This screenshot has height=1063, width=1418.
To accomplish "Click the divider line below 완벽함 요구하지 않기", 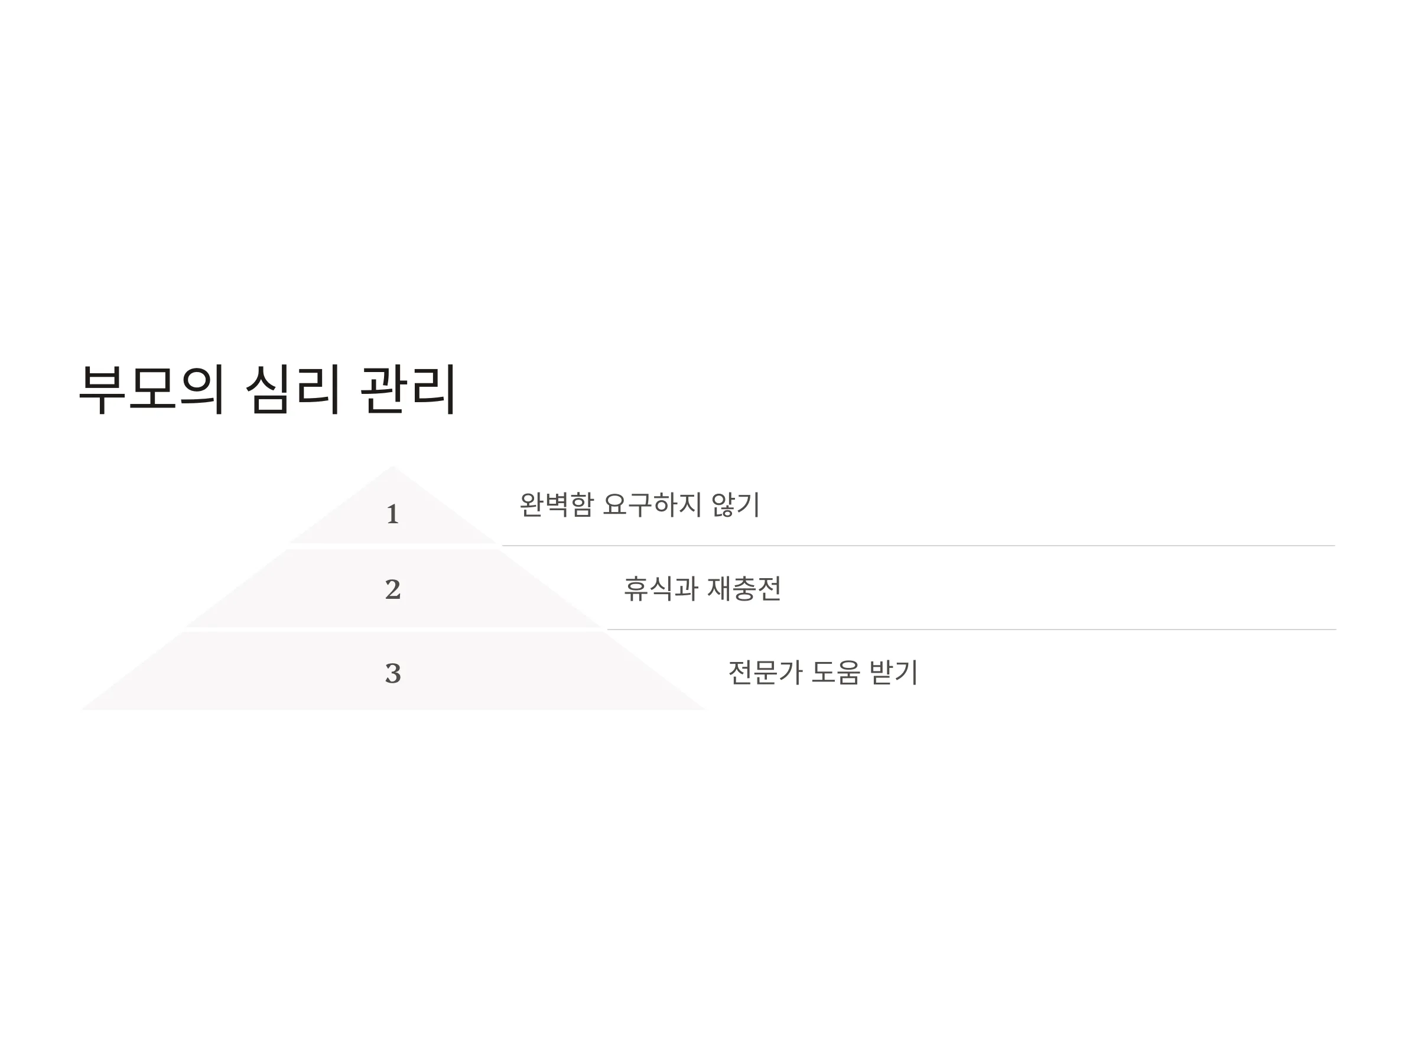I will [x=918, y=546].
